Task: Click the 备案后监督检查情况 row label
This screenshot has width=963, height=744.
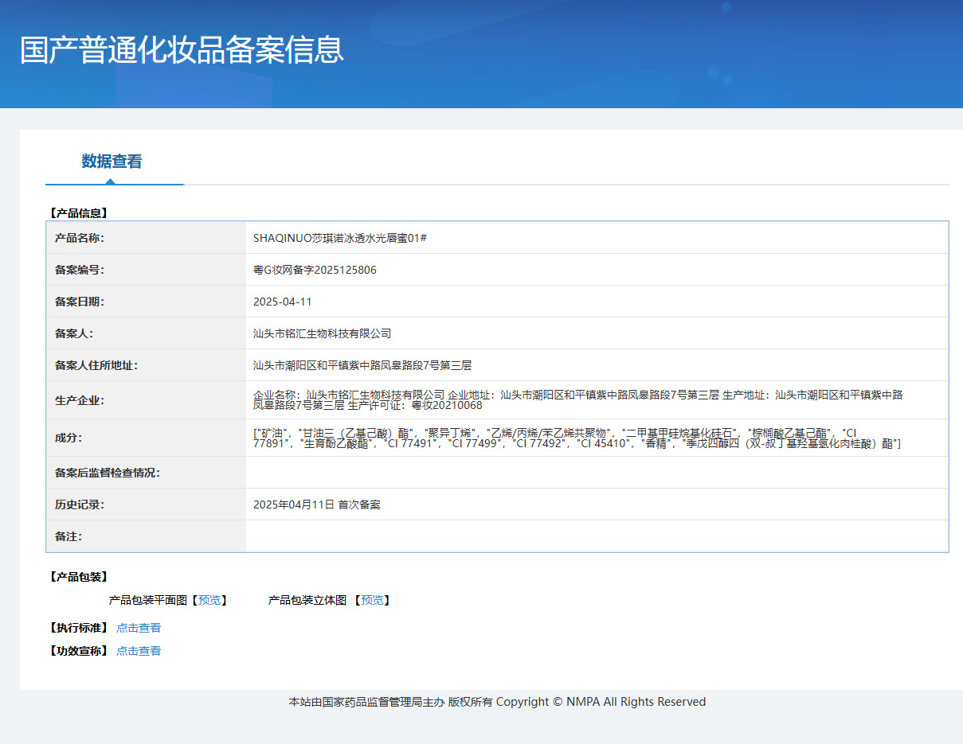Action: [x=108, y=473]
